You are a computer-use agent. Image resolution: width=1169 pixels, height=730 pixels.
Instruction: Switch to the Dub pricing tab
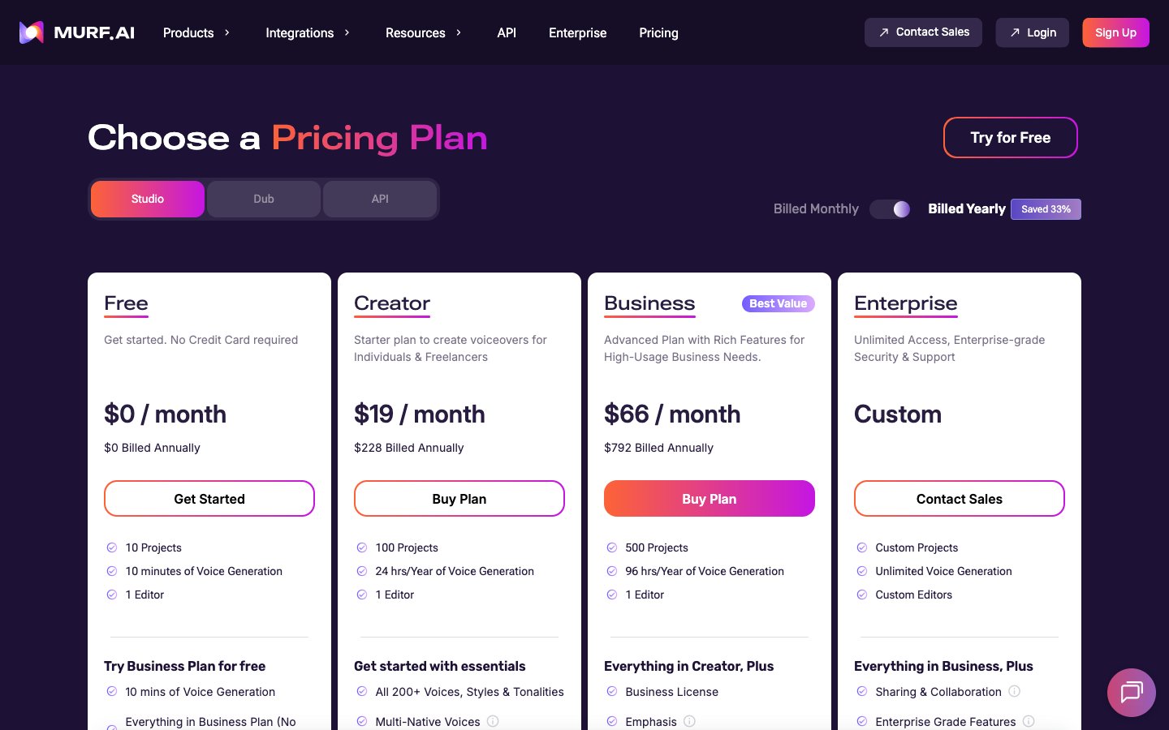coord(264,199)
